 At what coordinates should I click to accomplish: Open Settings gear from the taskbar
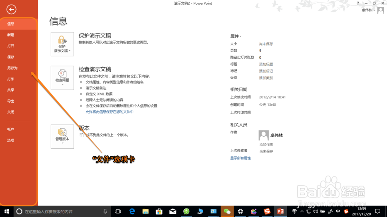[240, 211]
